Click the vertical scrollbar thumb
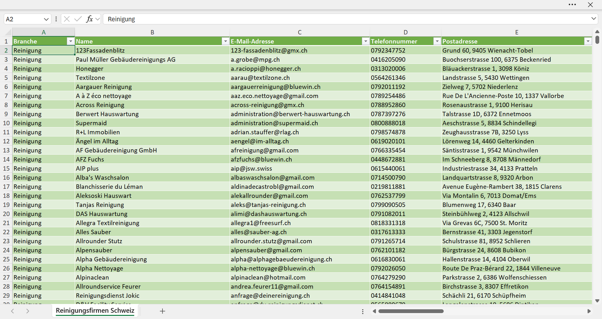This screenshot has width=602, height=319. (x=597, y=40)
